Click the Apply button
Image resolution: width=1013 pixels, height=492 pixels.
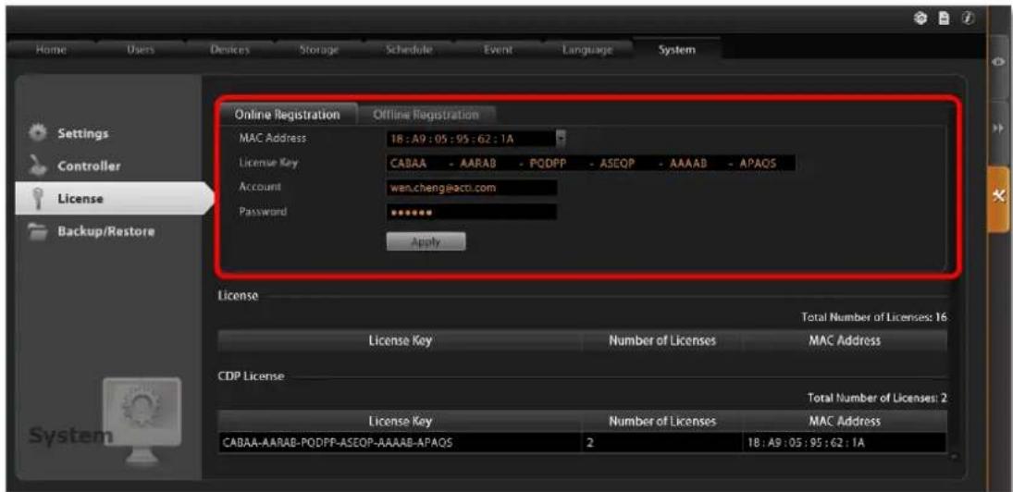coord(426,241)
